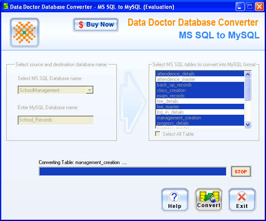The height and width of the screenshot is (221, 266).
Task: Select the attendence_master table row
Action: 200,79
